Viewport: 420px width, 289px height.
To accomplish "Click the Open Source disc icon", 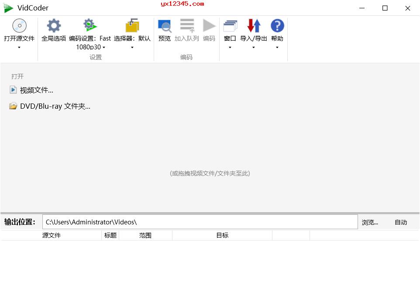I will pos(19,26).
